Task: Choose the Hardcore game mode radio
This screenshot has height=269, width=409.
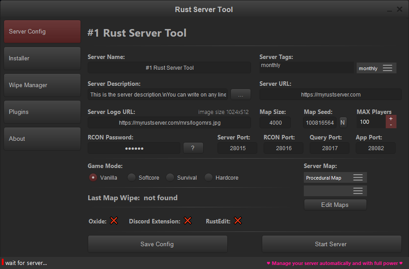Action: tap(209, 178)
